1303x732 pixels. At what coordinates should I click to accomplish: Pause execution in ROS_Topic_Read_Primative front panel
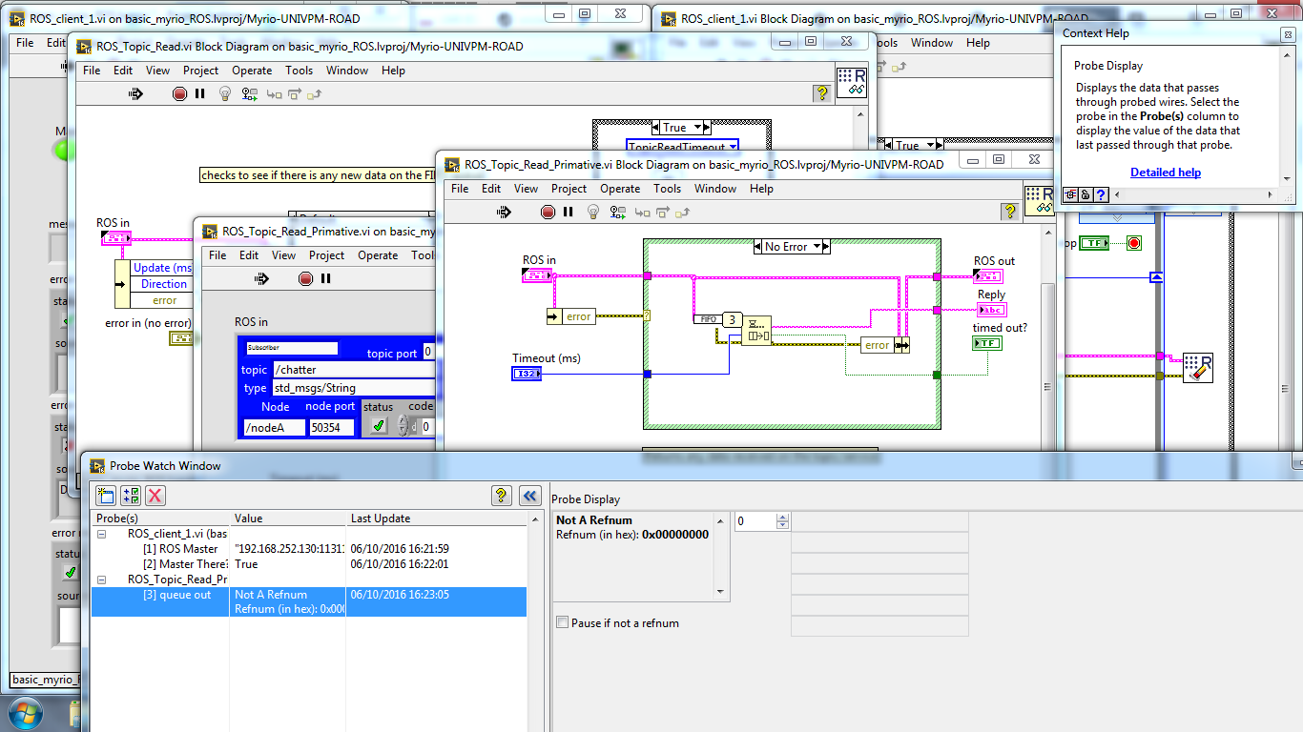pyautogui.click(x=325, y=278)
